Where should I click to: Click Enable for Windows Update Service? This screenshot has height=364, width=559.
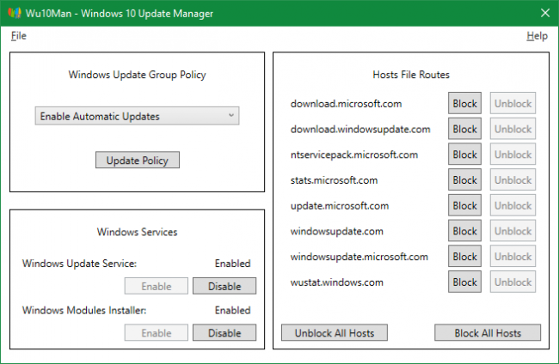click(157, 286)
